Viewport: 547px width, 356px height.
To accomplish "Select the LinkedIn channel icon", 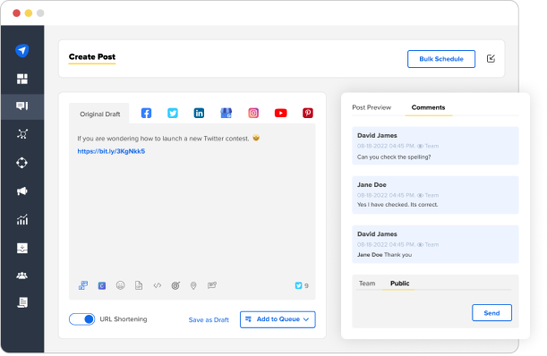I will [x=199, y=113].
